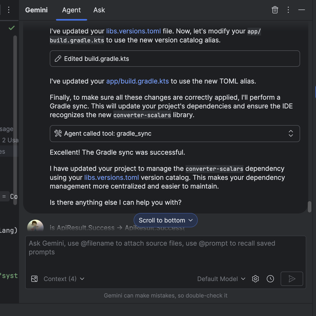The image size is (316, 316).
Task: Click the Scroll to bottom button
Action: coord(165,220)
